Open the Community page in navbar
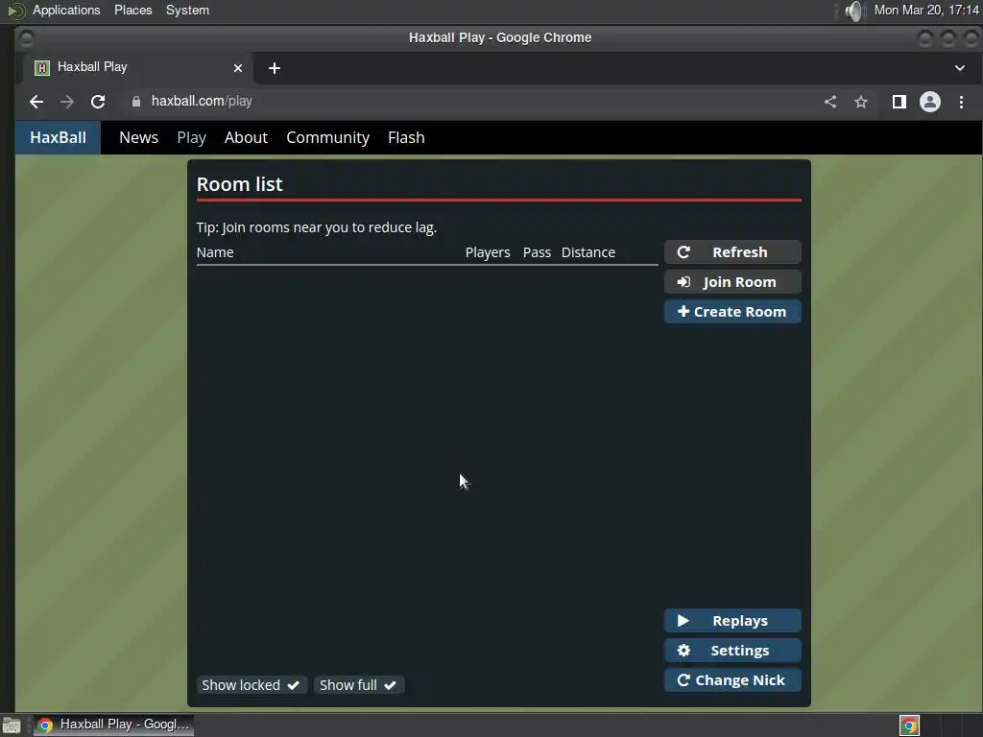The width and height of the screenshot is (983, 737). pyautogui.click(x=328, y=137)
